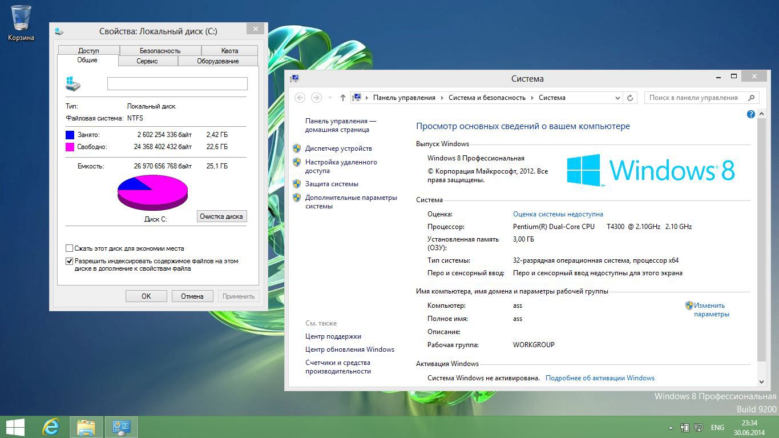Image resolution: width=779 pixels, height=438 pixels.
Task: Click the network tray icon
Action: point(698,427)
